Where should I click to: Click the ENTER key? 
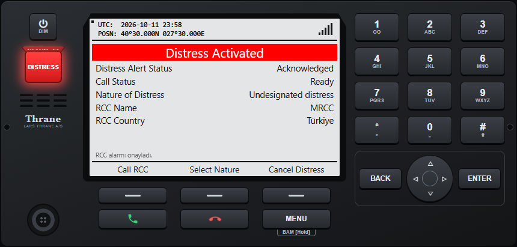[479, 178]
